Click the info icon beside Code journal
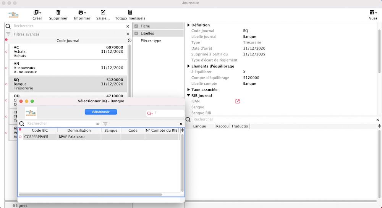The height and width of the screenshot is (208, 382). click(x=129, y=40)
